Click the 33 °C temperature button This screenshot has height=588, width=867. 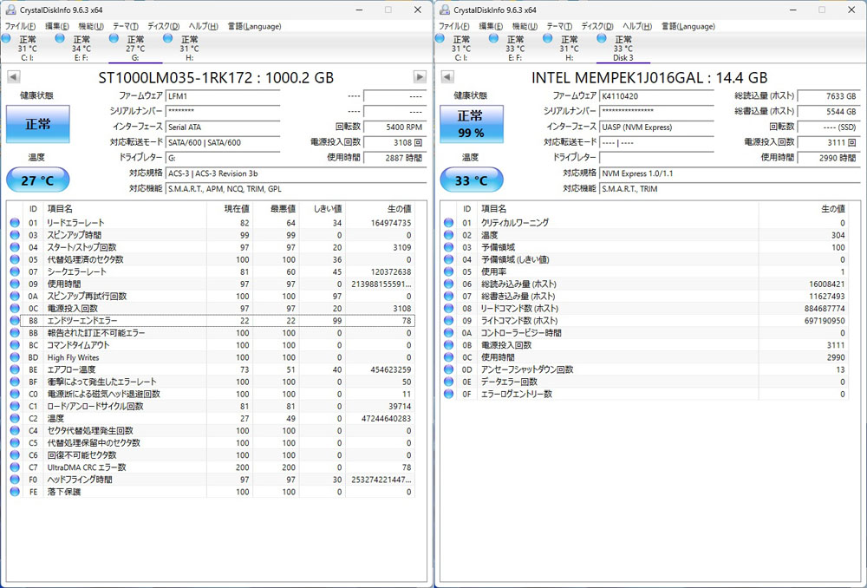(471, 180)
